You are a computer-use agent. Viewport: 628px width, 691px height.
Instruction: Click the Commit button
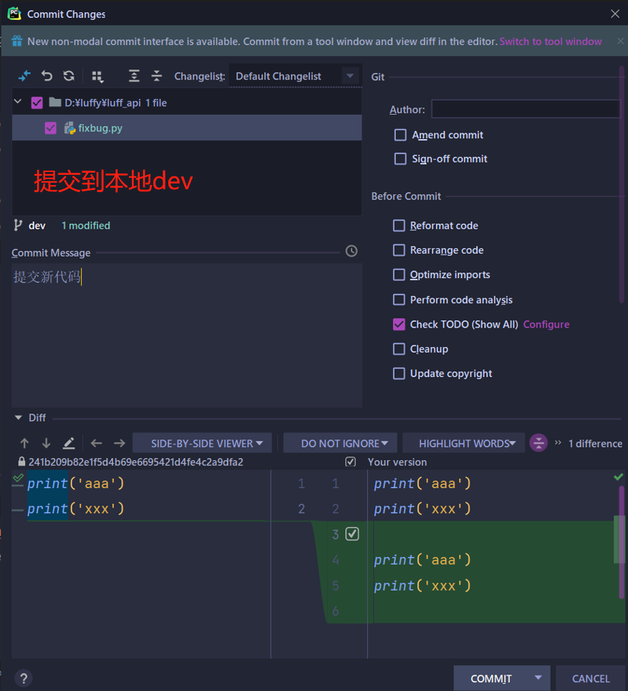(491, 678)
